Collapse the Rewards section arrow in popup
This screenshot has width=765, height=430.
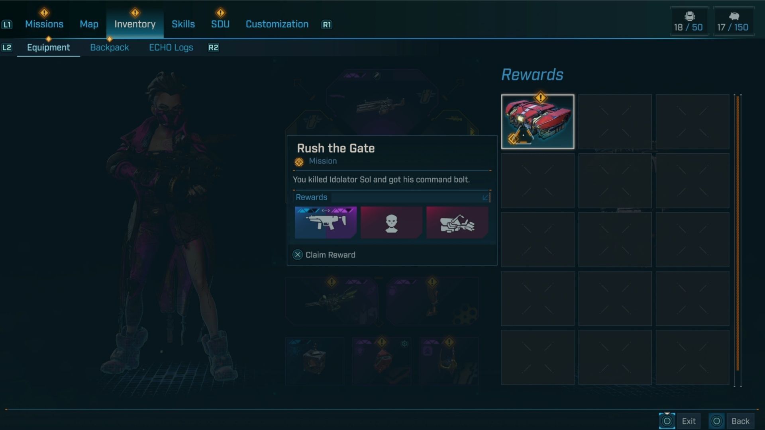(485, 197)
